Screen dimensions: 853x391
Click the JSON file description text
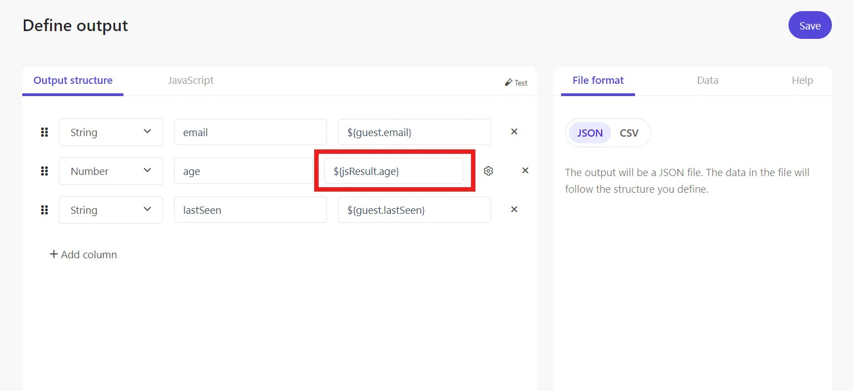coord(687,181)
